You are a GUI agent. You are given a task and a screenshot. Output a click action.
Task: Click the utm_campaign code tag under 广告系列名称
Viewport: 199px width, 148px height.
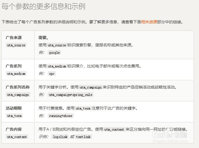[x=18, y=95]
